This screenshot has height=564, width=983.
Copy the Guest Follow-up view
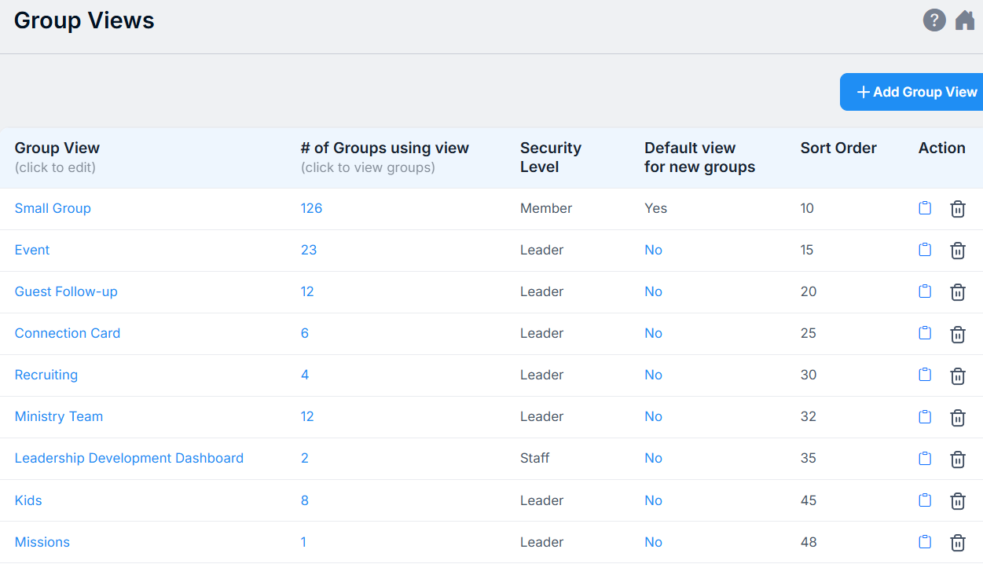pos(925,291)
